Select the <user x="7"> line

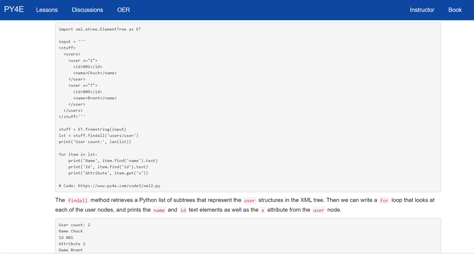83,85
